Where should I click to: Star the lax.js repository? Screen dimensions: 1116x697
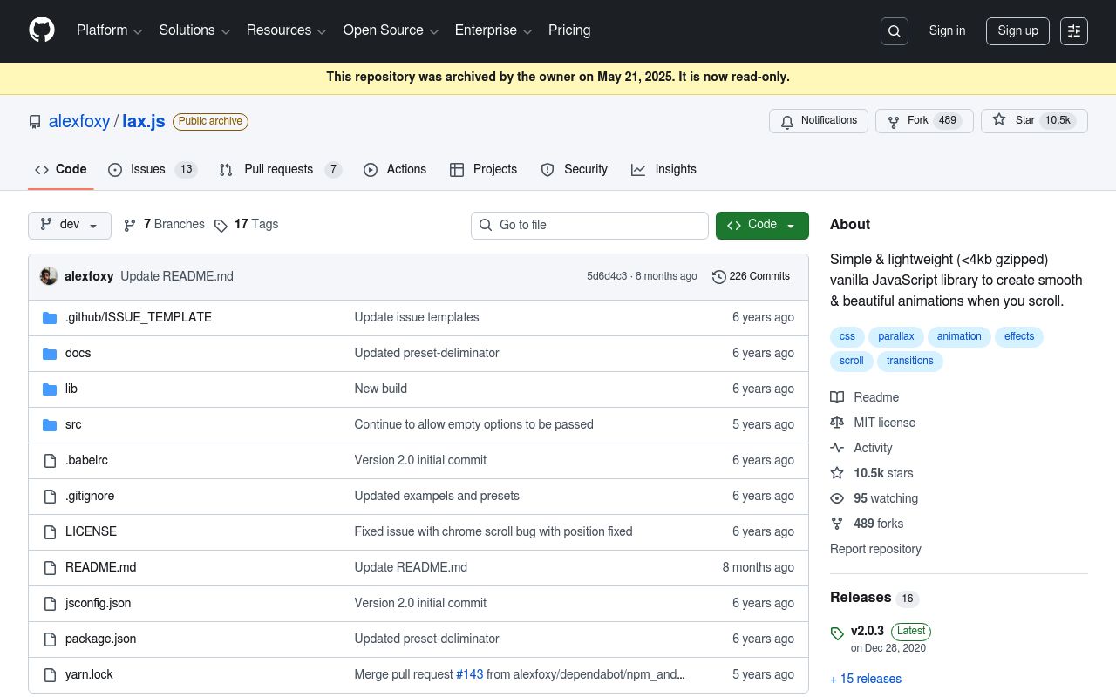(x=1015, y=121)
